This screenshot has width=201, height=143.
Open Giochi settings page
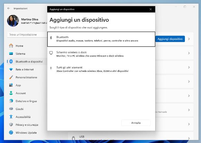19,109
